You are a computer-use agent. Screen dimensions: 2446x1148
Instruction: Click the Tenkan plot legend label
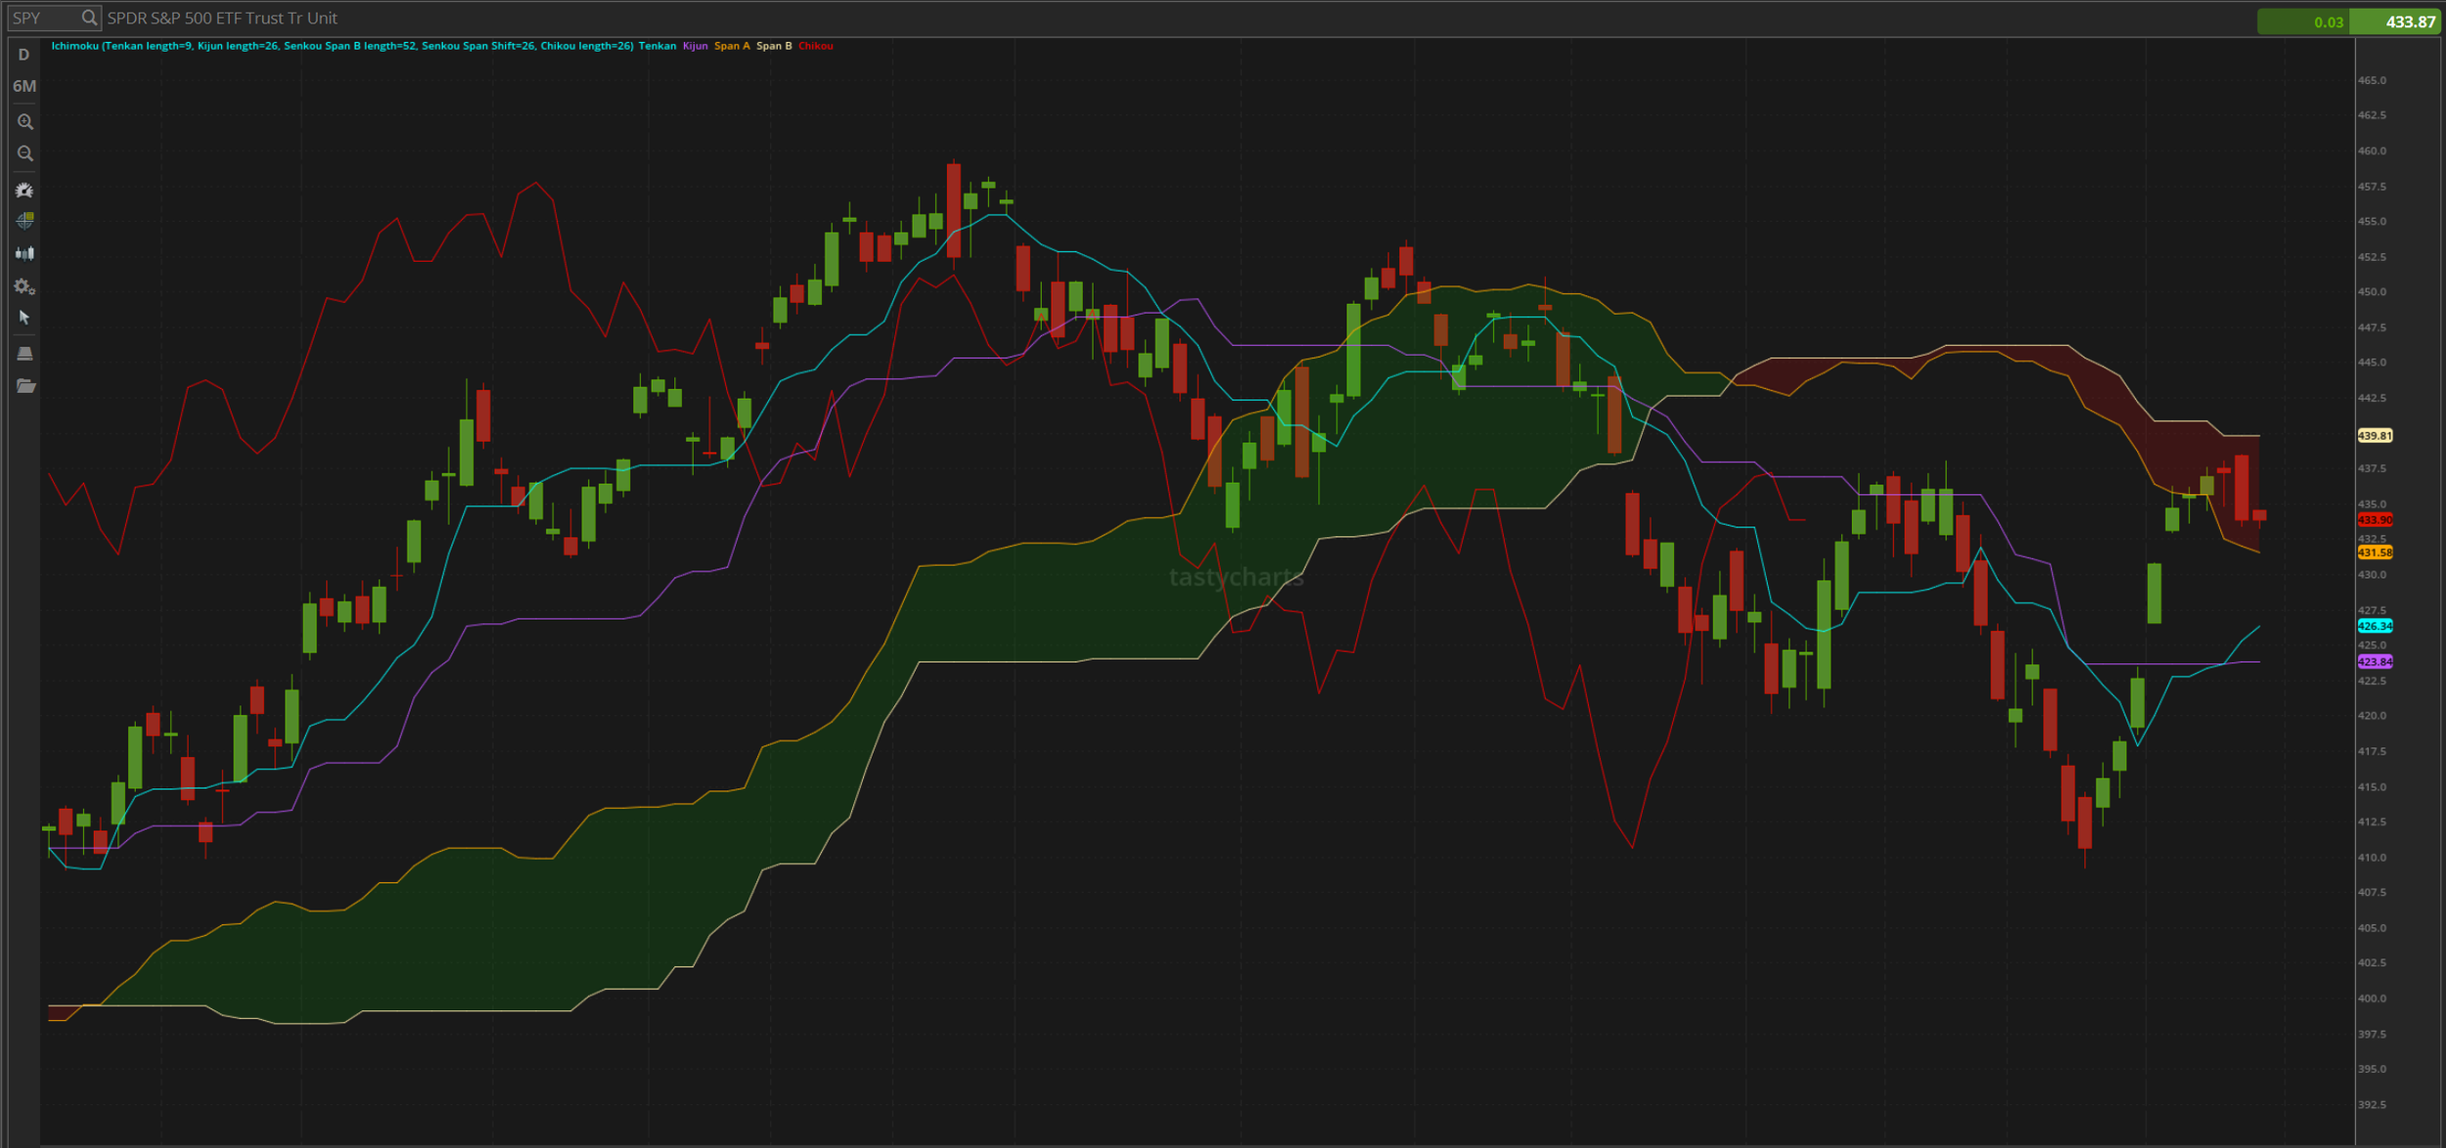click(x=657, y=46)
